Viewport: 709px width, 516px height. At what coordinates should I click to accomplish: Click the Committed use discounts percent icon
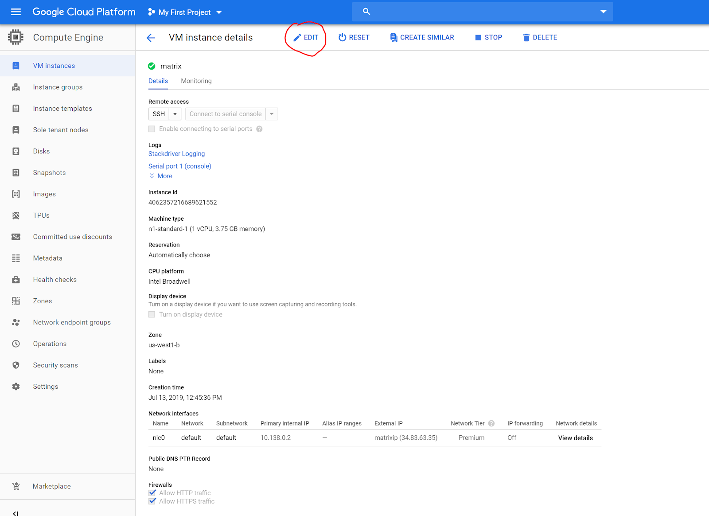16,237
